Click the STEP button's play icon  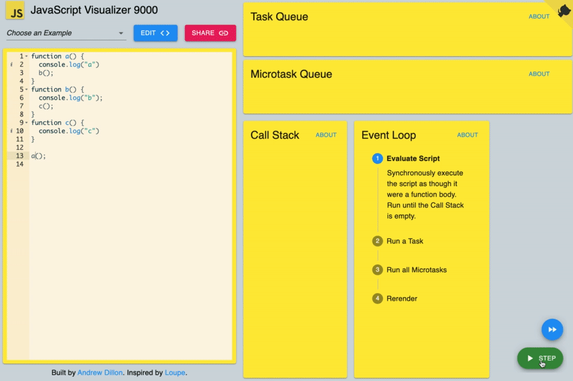point(530,358)
